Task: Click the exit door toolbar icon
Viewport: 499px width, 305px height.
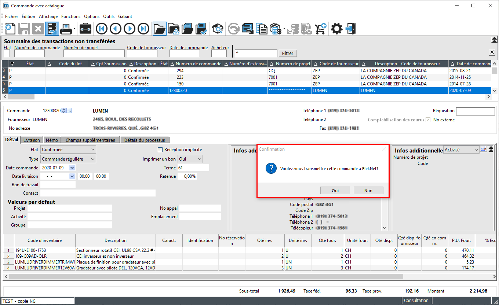Action: pos(351,28)
